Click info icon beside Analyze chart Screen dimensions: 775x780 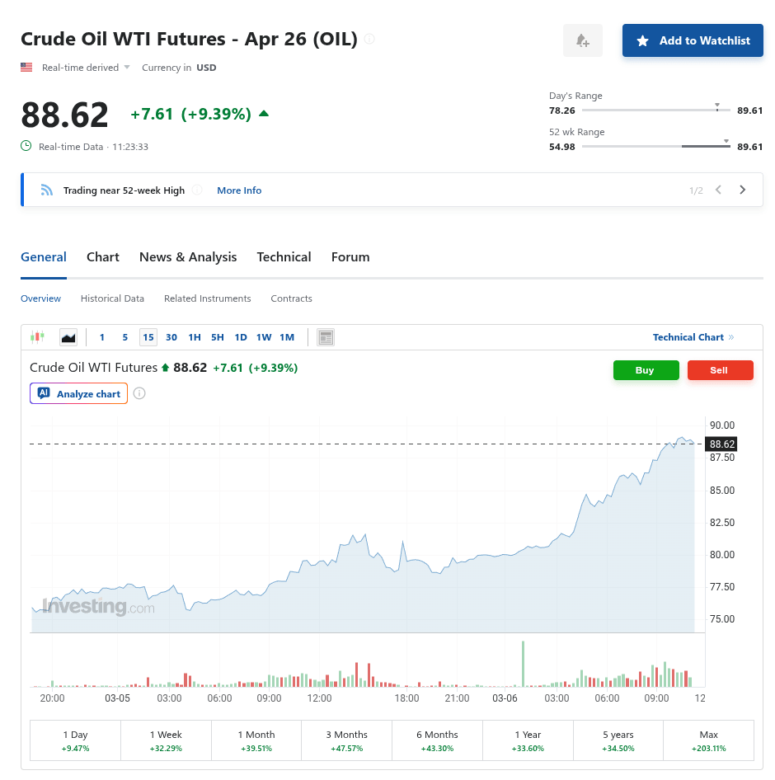point(139,393)
